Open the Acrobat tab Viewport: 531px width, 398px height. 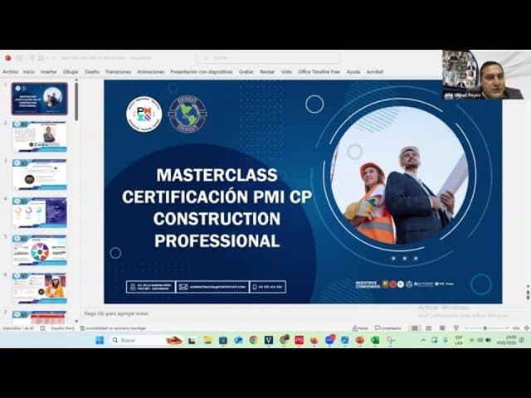(x=375, y=72)
